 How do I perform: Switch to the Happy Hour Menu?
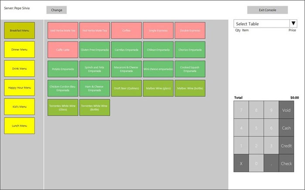(20, 88)
